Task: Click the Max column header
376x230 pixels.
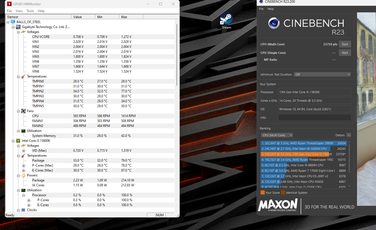Action: tap(131, 17)
